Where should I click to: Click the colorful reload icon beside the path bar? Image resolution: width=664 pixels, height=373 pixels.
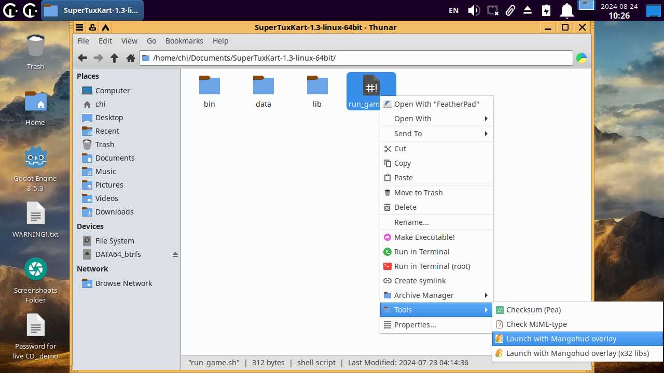coord(582,58)
